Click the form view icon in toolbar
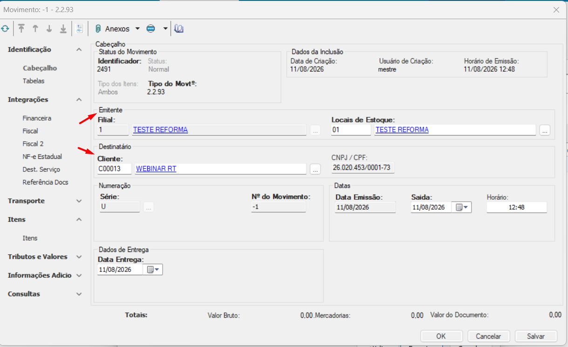 point(79,28)
